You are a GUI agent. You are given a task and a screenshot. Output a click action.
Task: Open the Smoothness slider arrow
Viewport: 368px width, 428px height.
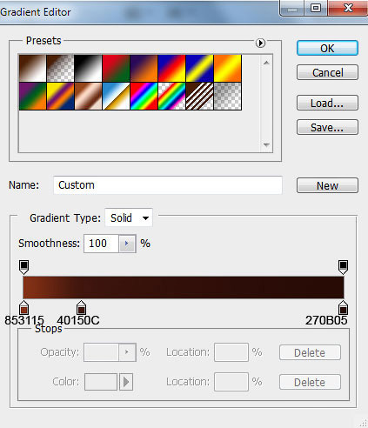tap(127, 244)
